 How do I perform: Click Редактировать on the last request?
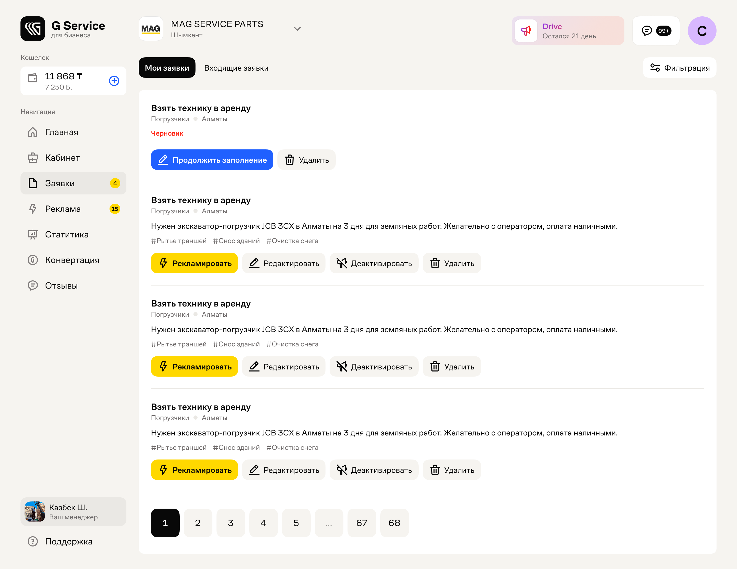tap(284, 470)
